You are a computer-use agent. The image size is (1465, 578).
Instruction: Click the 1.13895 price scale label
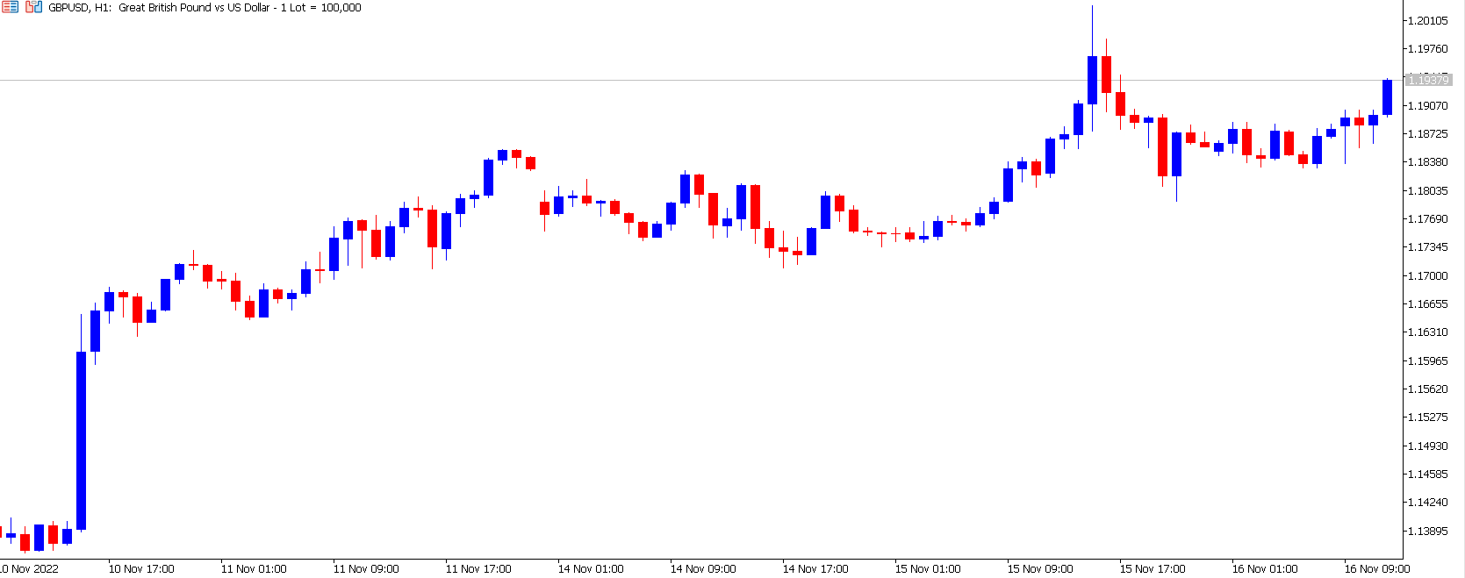tap(1427, 531)
